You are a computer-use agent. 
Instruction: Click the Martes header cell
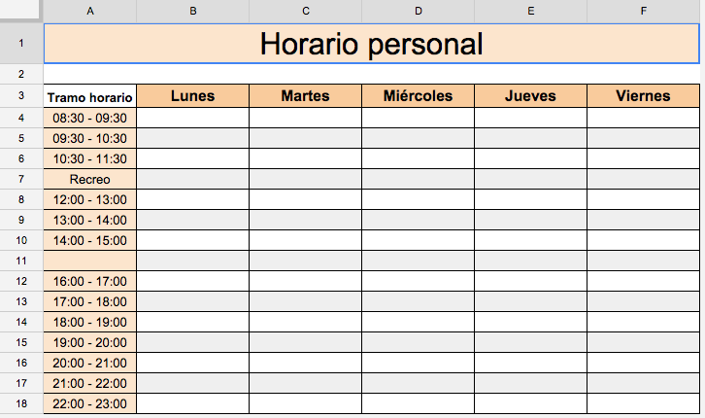click(305, 95)
